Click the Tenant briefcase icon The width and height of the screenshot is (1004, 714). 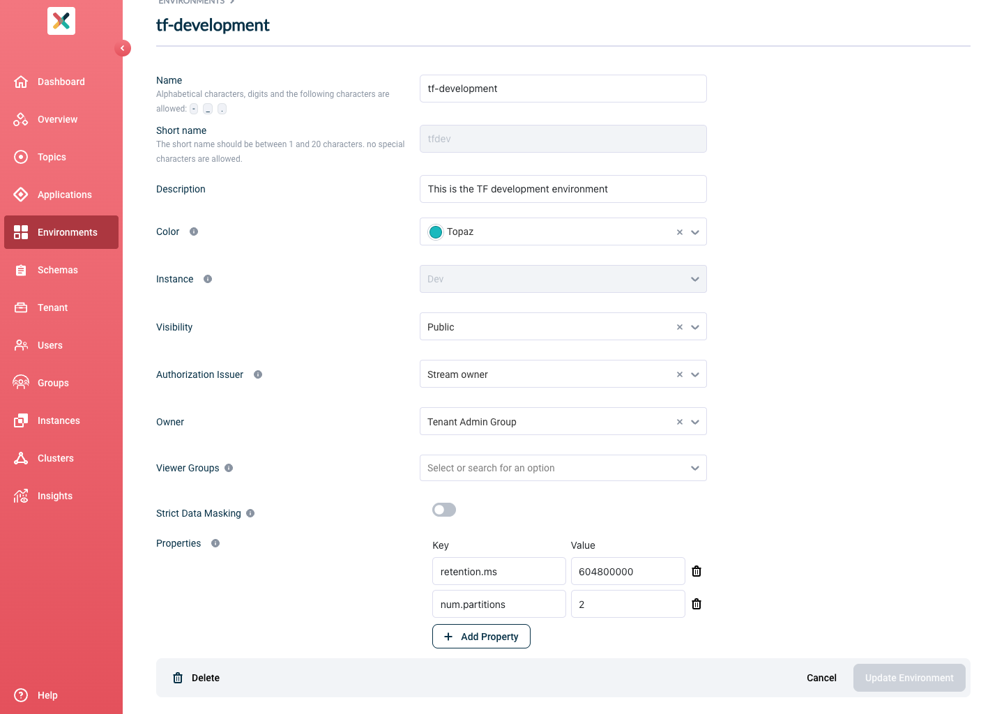(x=21, y=307)
